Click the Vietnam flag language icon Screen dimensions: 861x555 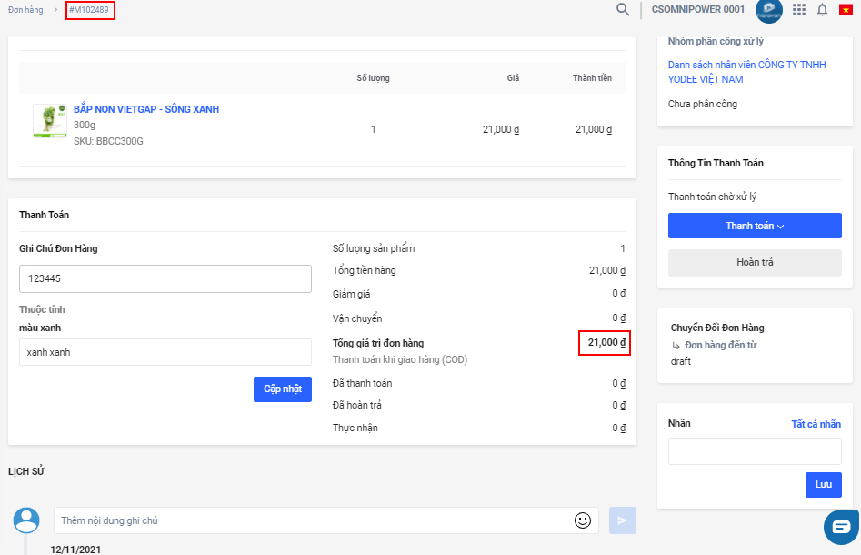point(846,10)
